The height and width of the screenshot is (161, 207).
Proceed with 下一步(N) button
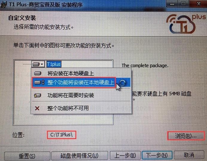[157, 155]
